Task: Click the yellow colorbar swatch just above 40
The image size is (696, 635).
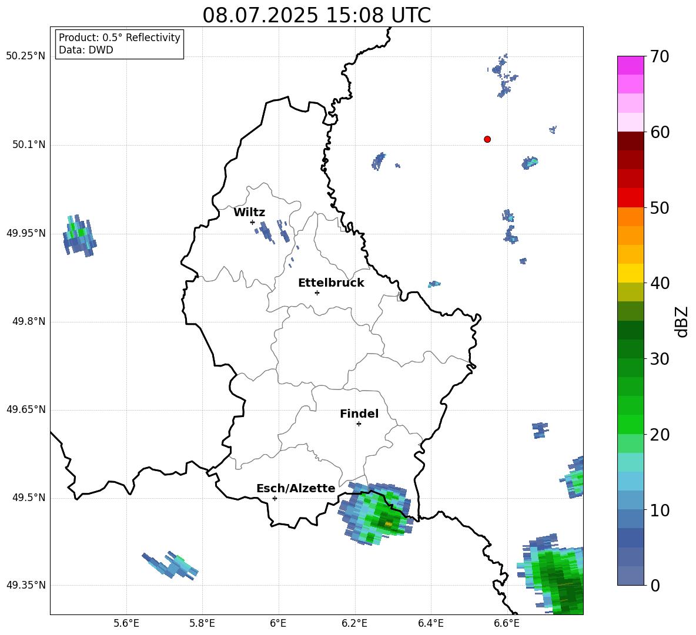Action: [630, 273]
